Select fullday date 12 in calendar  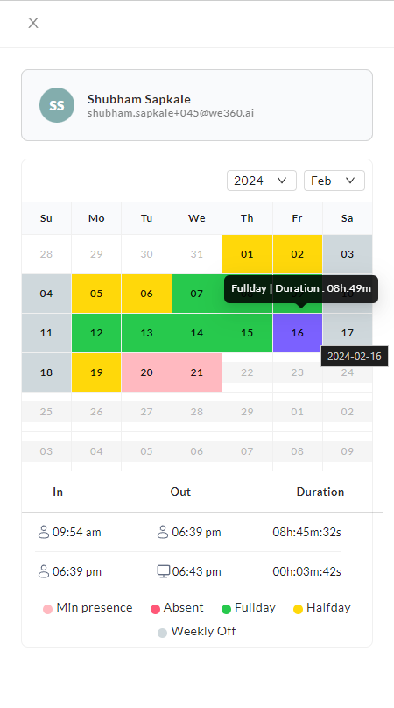coord(96,333)
